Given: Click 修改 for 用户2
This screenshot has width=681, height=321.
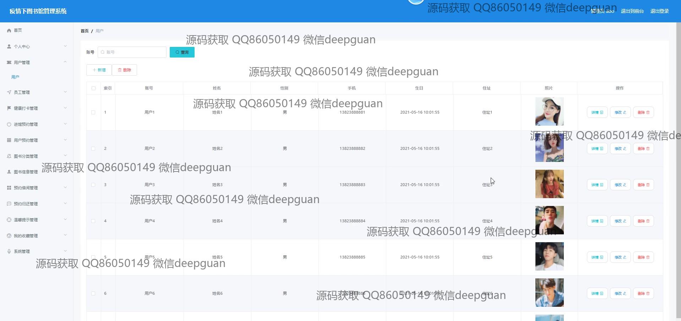Looking at the screenshot, I should pos(620,149).
